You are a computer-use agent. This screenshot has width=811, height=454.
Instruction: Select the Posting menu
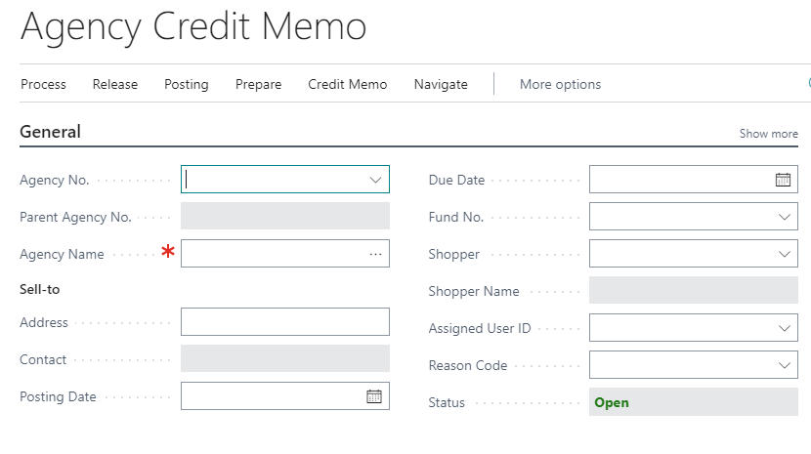186,85
